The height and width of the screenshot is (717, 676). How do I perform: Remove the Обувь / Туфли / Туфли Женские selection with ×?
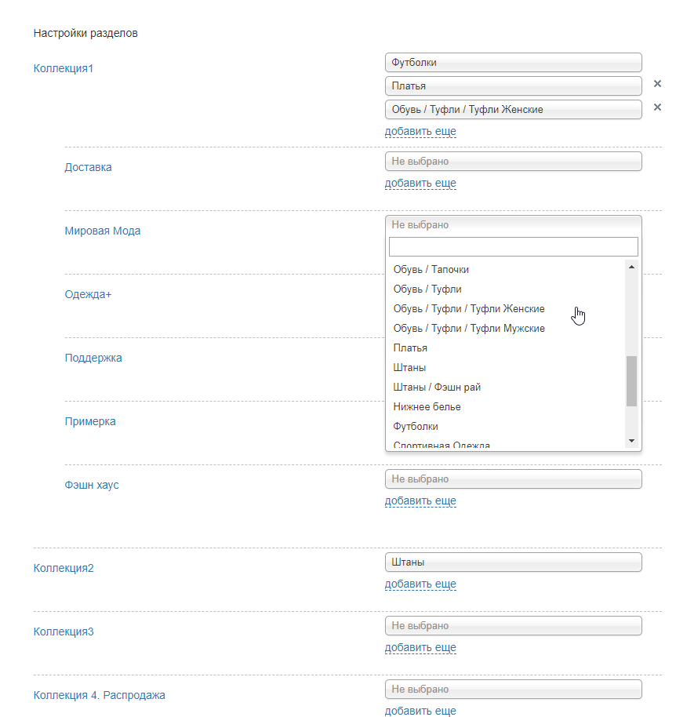pos(657,107)
